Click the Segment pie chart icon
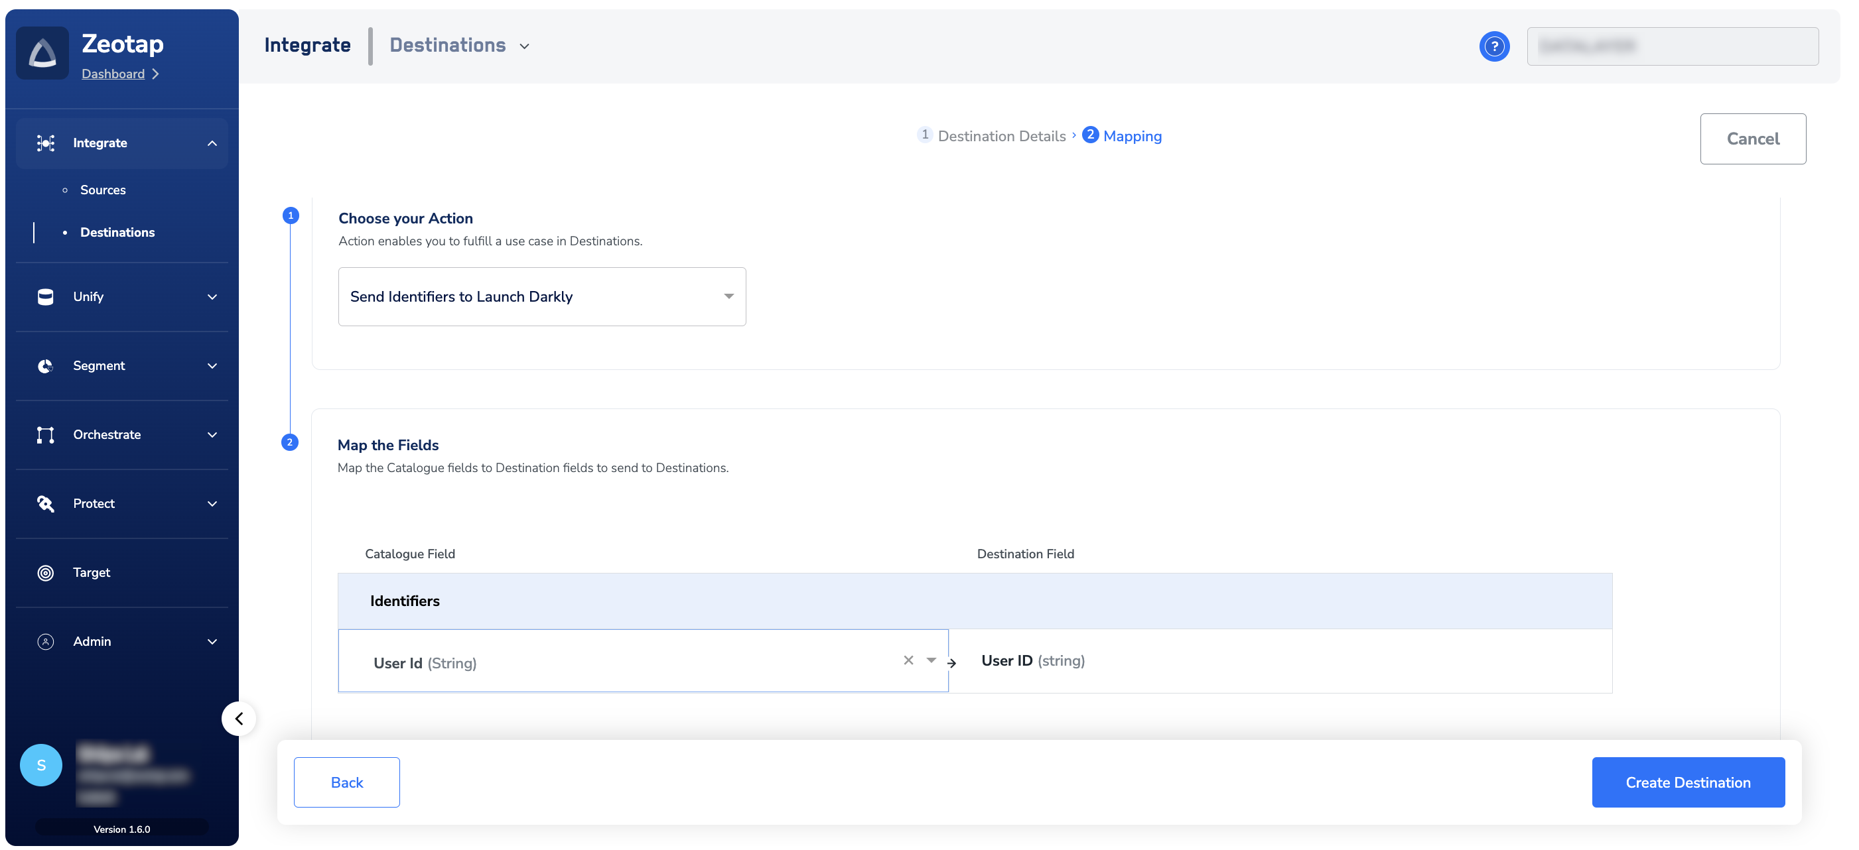This screenshot has height=850, width=1859. (46, 366)
